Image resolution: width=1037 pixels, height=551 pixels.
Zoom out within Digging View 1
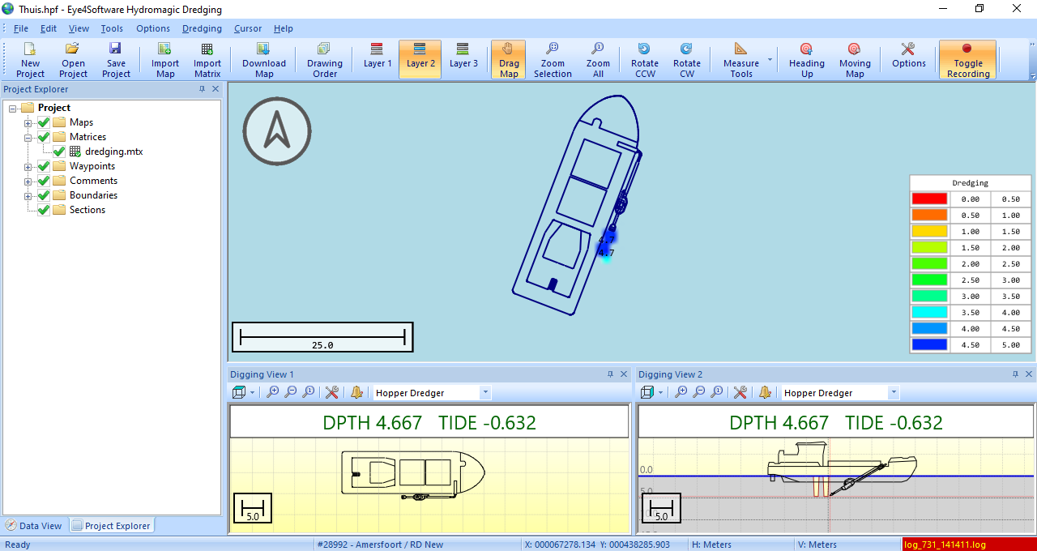(291, 392)
